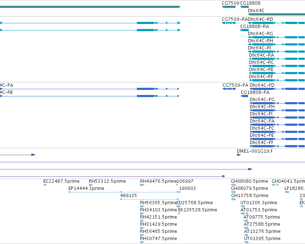Screen dimensions: 305x244
Task: Click the DME1-001G19.F feature label
Action: pyautogui.click(x=255, y=151)
